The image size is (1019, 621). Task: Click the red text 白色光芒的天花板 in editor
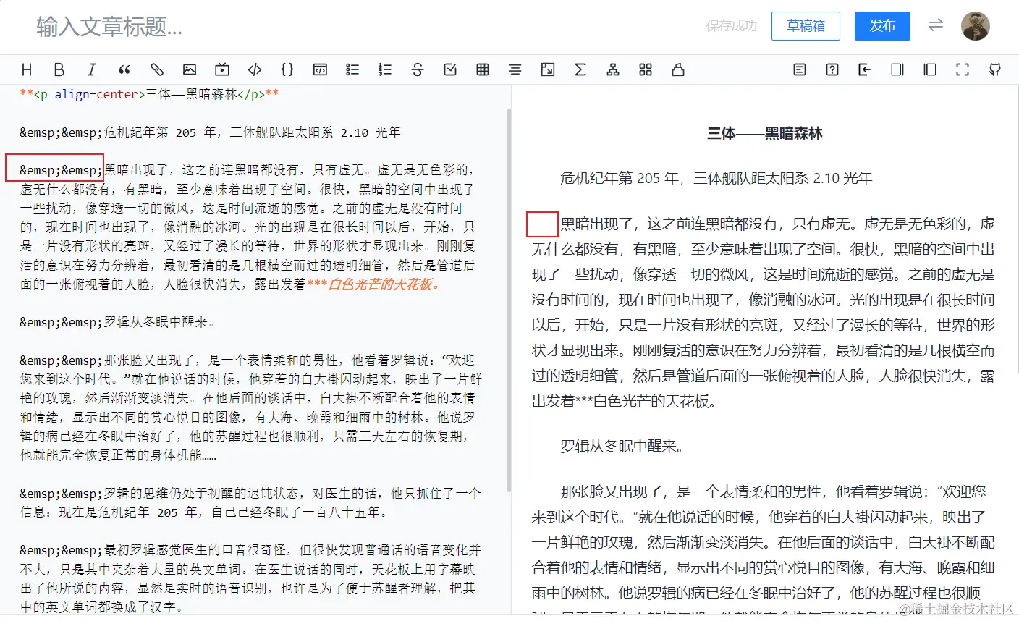point(384,284)
